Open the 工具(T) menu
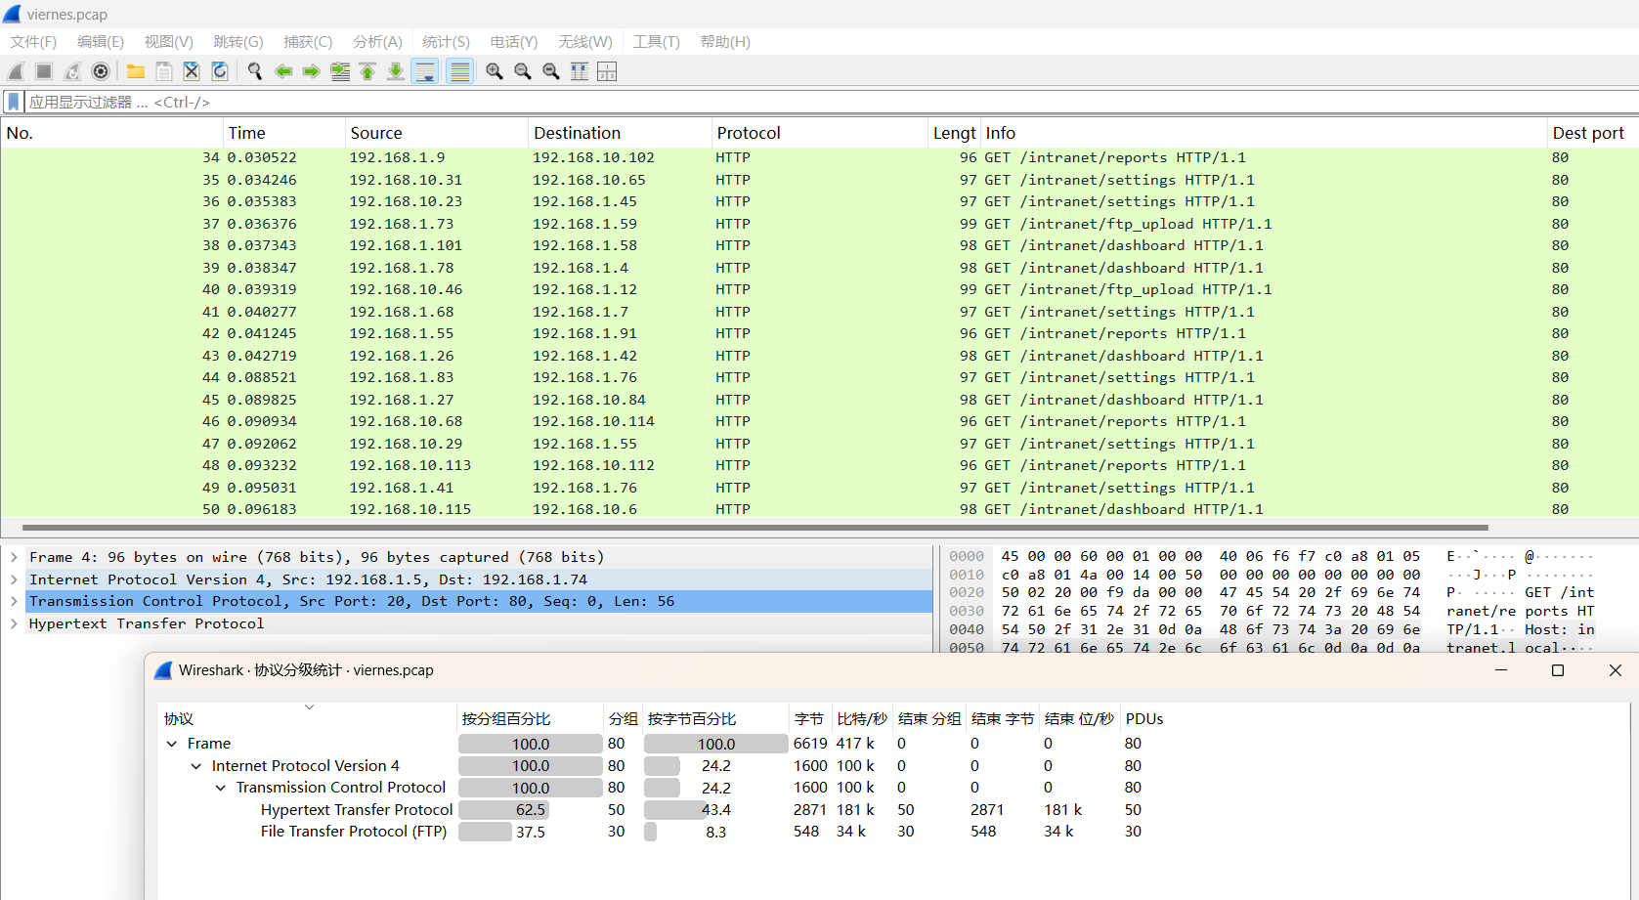The image size is (1639, 900). (x=656, y=42)
